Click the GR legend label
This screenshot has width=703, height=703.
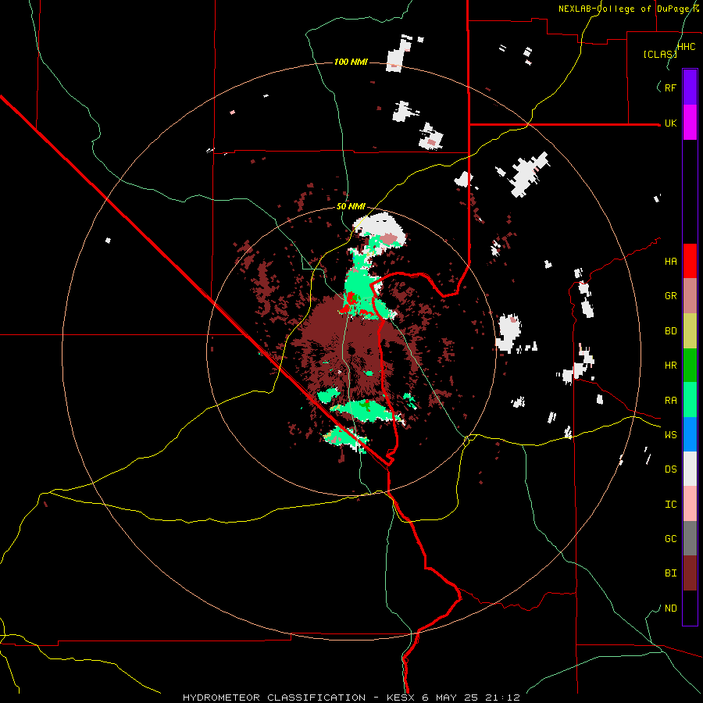(x=670, y=296)
